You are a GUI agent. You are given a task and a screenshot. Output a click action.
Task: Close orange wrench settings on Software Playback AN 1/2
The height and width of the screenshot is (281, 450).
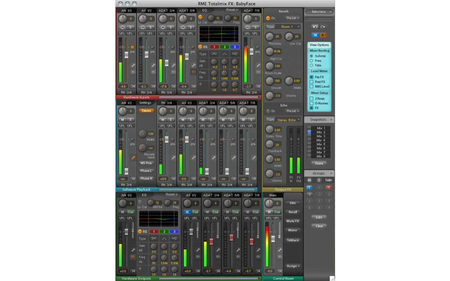tap(133, 157)
